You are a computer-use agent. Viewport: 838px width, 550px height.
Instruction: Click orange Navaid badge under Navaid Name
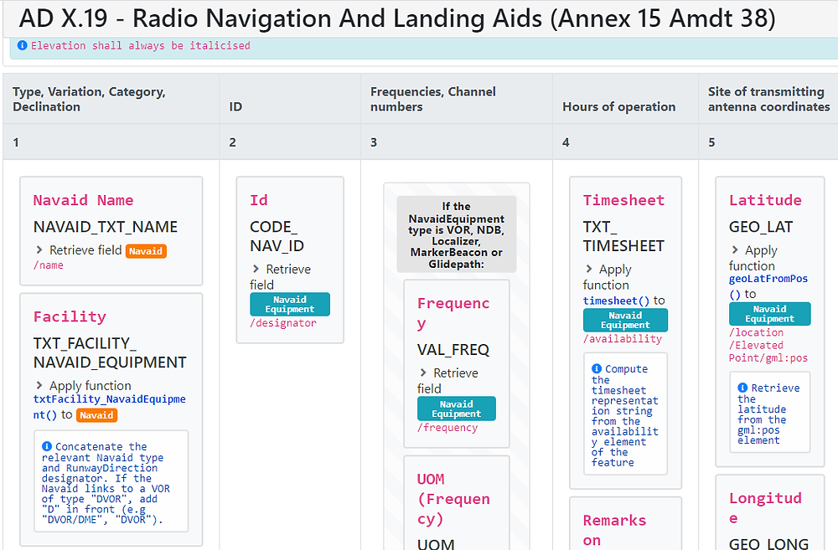click(146, 251)
